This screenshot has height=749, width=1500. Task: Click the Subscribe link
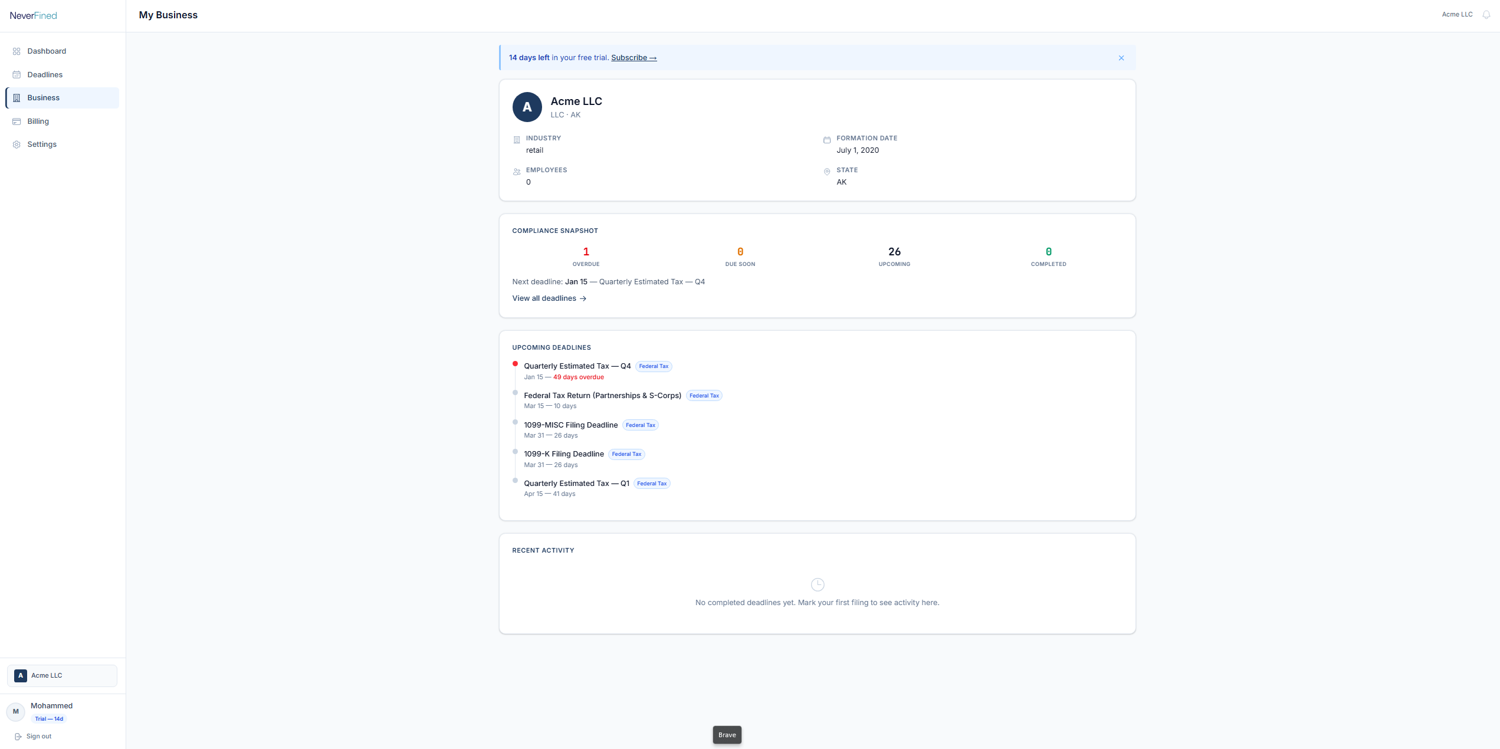[634, 58]
